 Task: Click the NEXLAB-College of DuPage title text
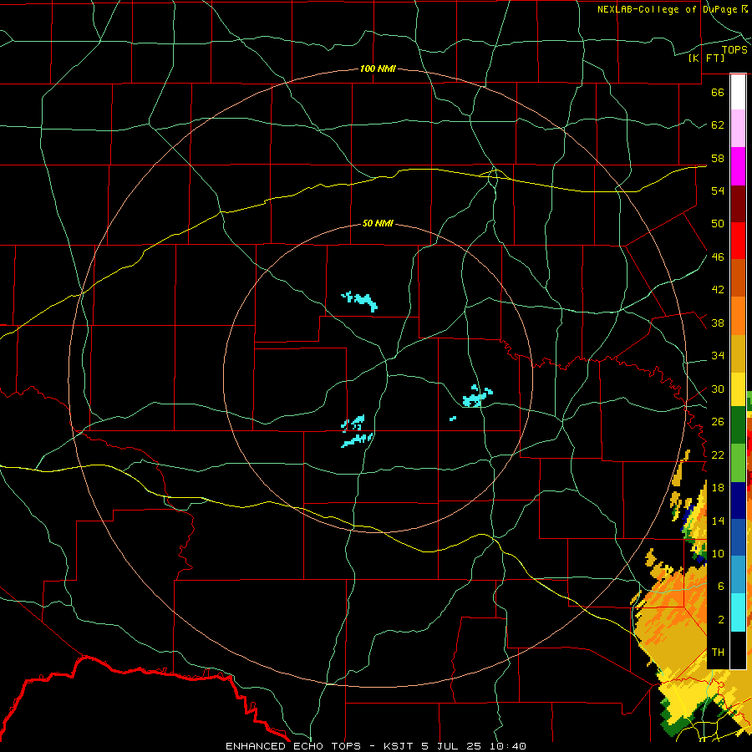click(673, 9)
